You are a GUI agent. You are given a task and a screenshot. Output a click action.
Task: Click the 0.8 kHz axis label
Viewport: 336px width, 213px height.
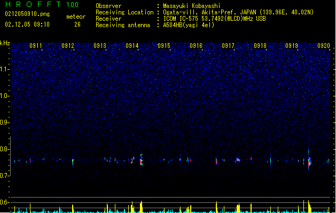[x=5, y=149]
